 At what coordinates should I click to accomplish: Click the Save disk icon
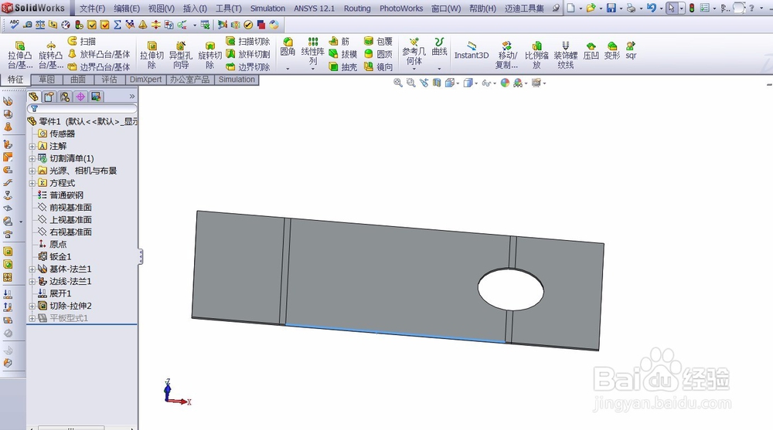click(611, 8)
